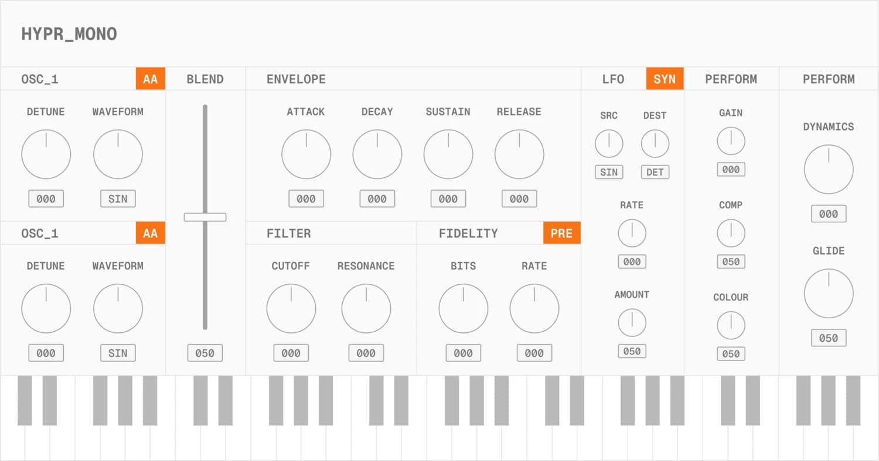This screenshot has height=461, width=879.
Task: Open the LFO DEST selector showing DET
Action: 655,172
